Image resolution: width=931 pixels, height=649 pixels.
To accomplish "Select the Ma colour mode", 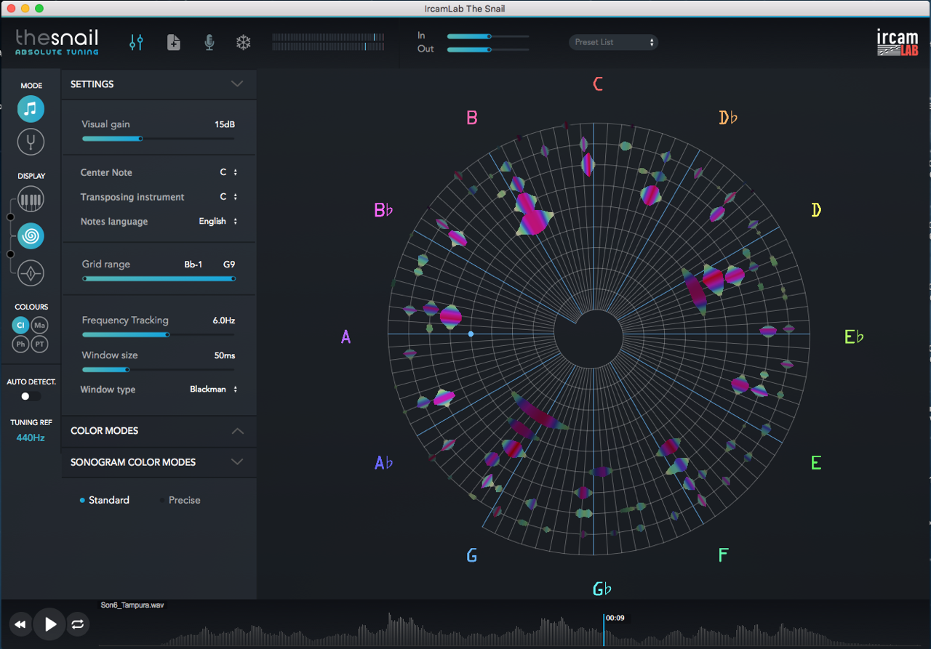I will tap(39, 325).
